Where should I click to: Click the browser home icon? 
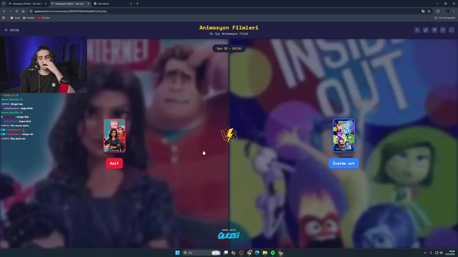23,11
